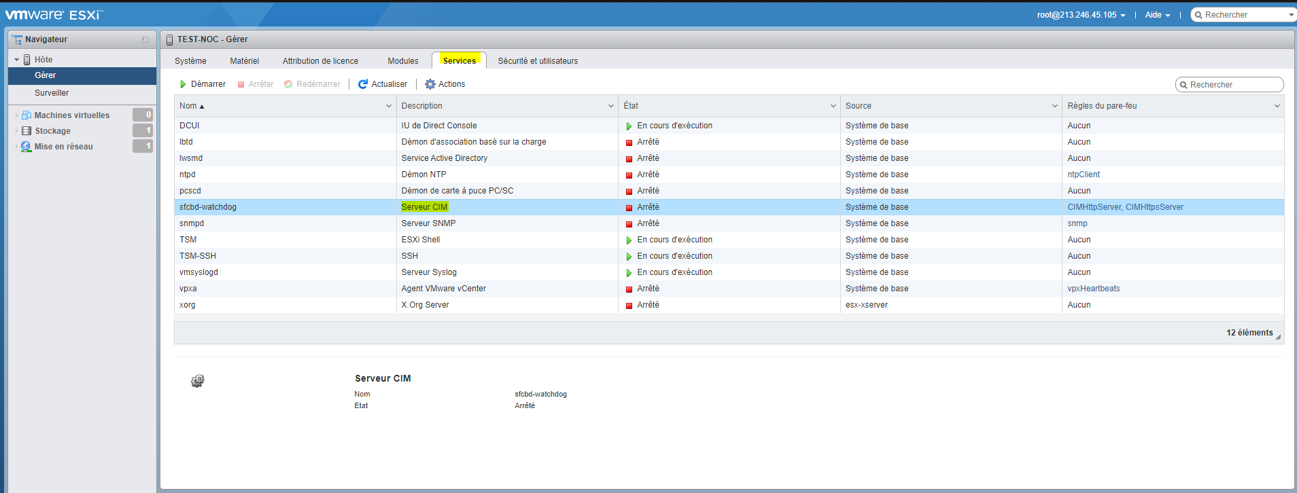This screenshot has height=493, width=1297.
Task: Click the running status icon for vmsyslogd
Action: (629, 272)
